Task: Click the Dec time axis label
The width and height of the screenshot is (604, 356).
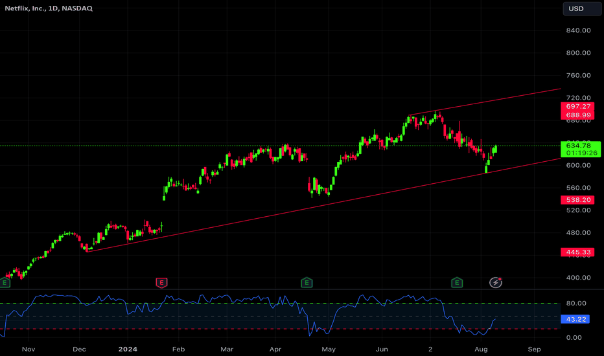Action: pyautogui.click(x=79, y=349)
